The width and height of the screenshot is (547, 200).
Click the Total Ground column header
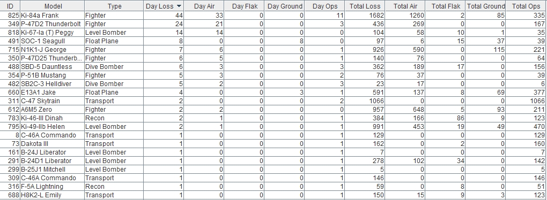pyautogui.click(x=486, y=6)
